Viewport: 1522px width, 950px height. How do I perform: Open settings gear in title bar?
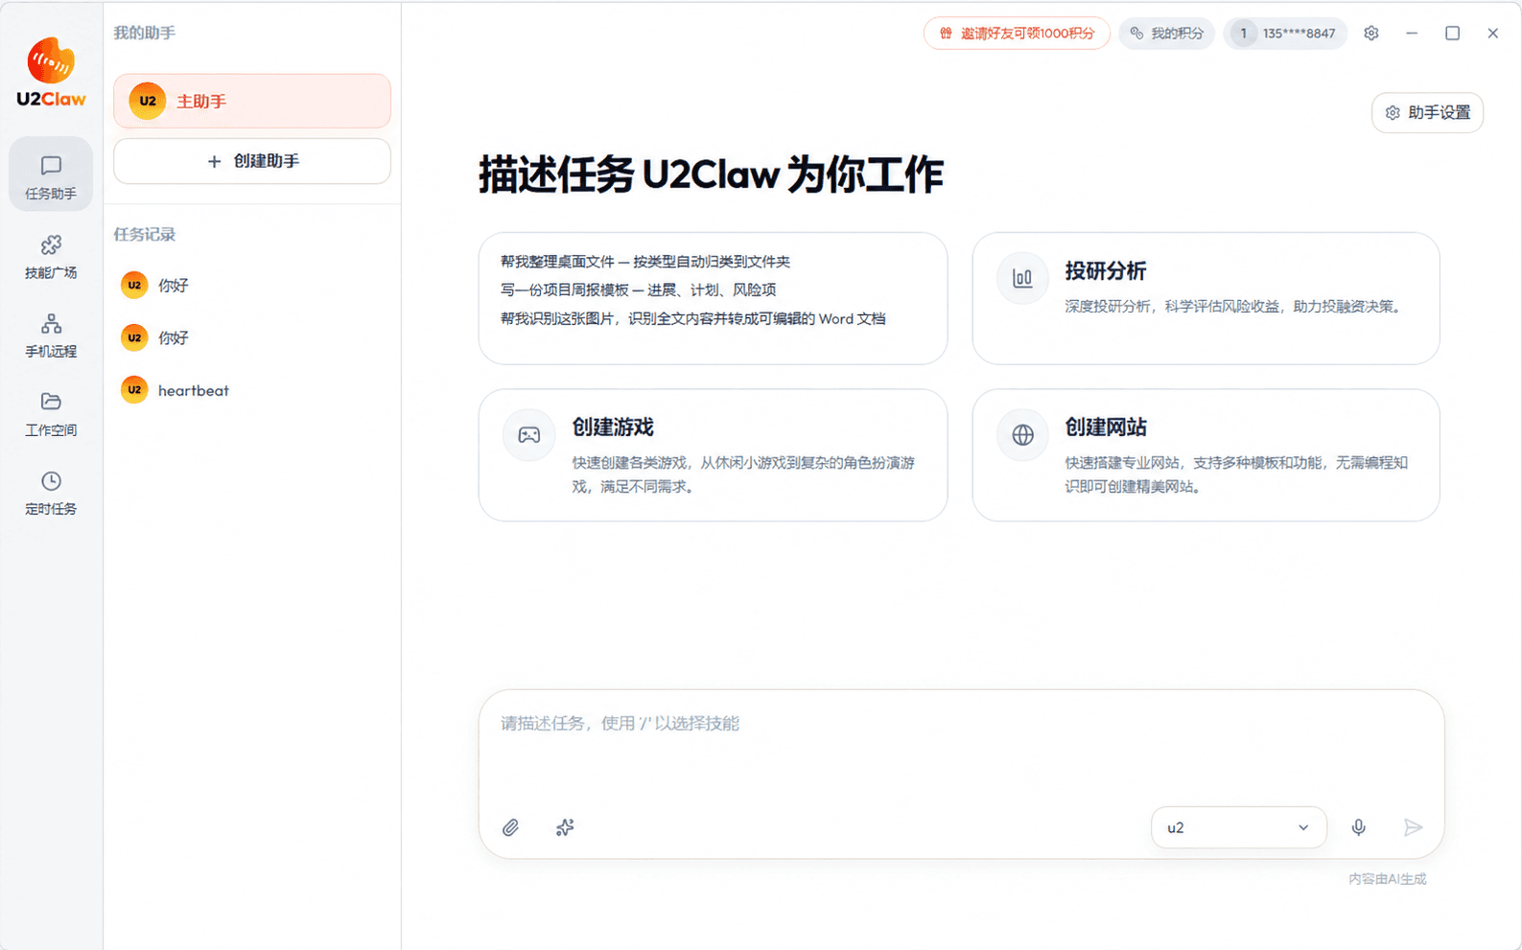[x=1371, y=34]
